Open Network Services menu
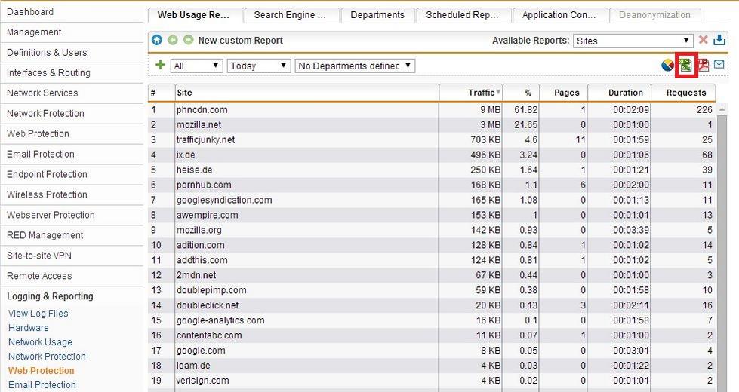 [x=72, y=93]
